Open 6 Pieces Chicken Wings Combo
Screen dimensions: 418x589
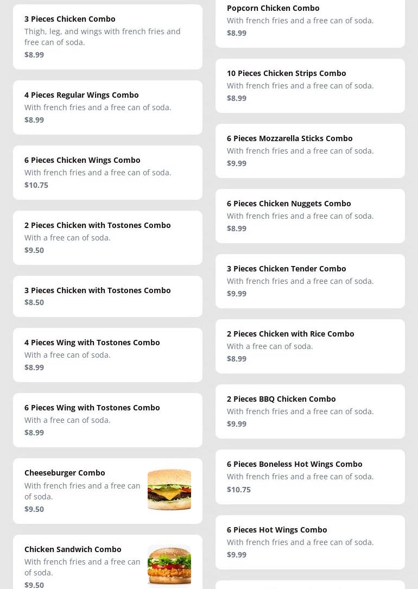83,160
